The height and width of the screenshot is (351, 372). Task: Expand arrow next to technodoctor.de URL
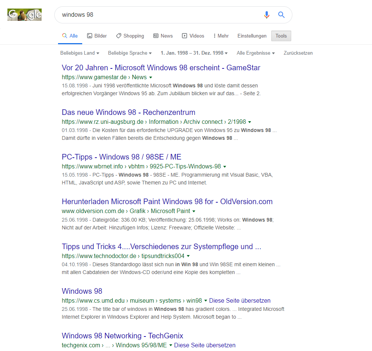point(188,256)
